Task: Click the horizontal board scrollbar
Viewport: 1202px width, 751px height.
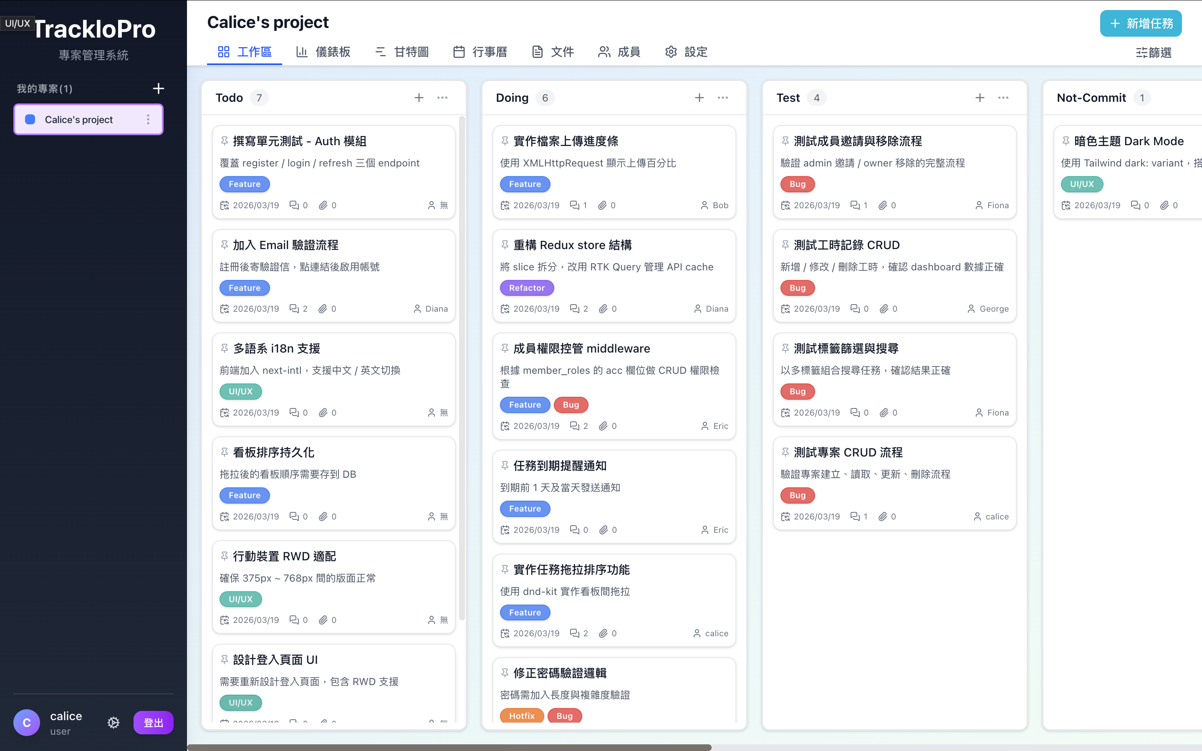Action: (x=449, y=747)
